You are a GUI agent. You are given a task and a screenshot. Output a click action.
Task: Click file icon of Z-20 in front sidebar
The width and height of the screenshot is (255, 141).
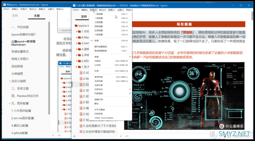(x=81, y=73)
